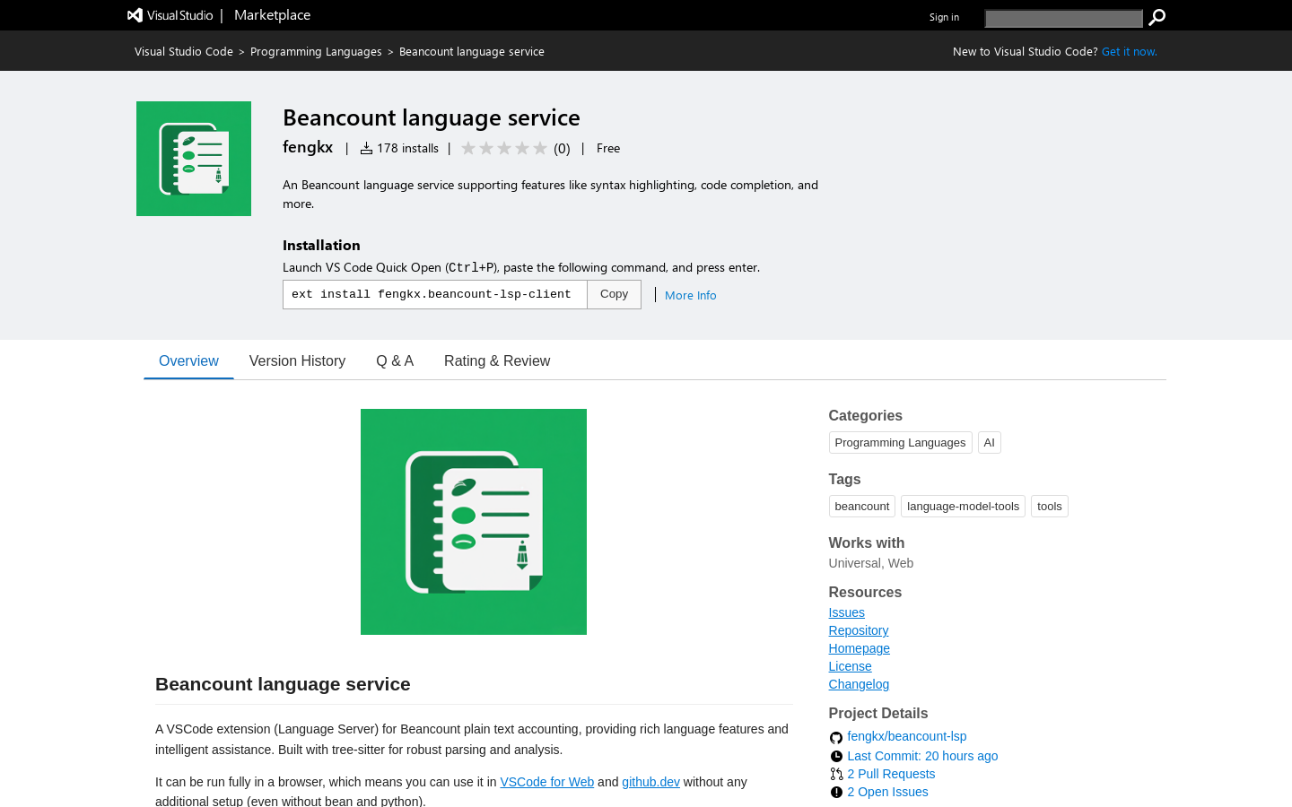Open the Homepage resource link

coord(859,648)
